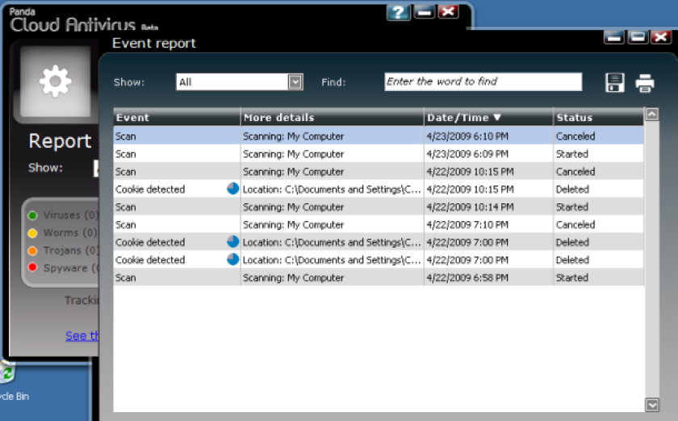Image resolution: width=678 pixels, height=421 pixels.
Task: Click the yellow Worms indicator dot
Action: (x=32, y=233)
